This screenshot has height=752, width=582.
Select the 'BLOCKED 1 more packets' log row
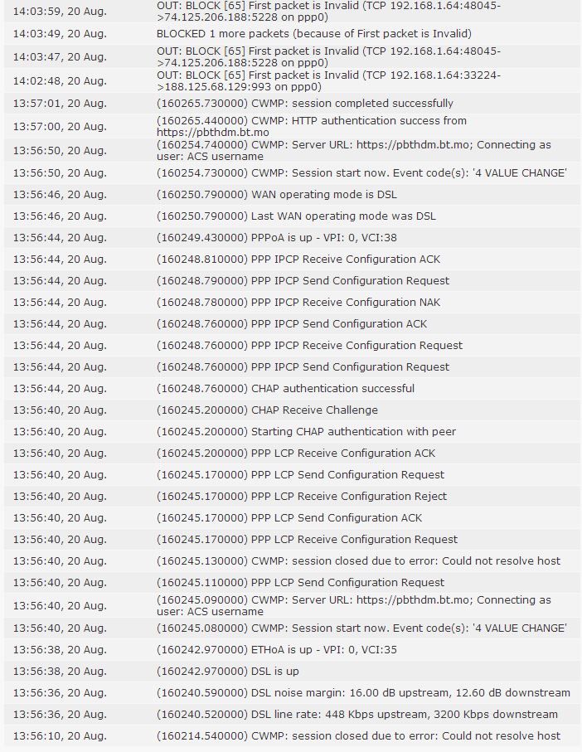tap(292, 34)
